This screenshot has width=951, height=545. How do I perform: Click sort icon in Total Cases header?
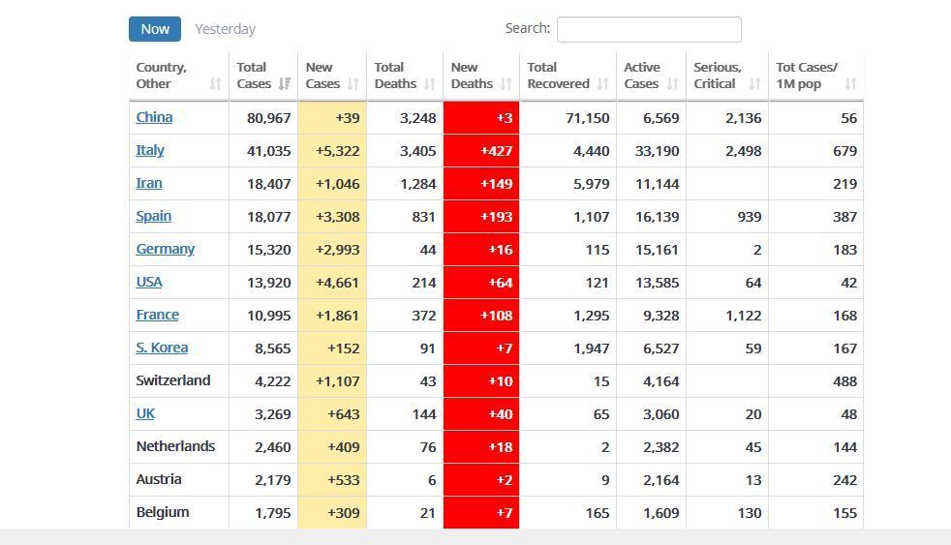[x=284, y=84]
